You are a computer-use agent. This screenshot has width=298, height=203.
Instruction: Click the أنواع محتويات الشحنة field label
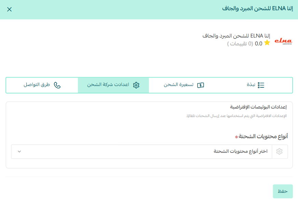point(263,136)
